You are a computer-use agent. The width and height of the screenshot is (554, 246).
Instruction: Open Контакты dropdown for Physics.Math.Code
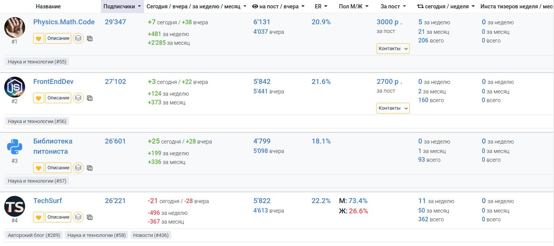click(x=393, y=49)
